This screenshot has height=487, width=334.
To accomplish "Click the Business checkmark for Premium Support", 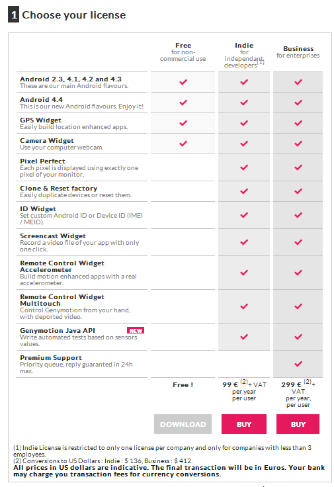I will pyautogui.click(x=298, y=364).
